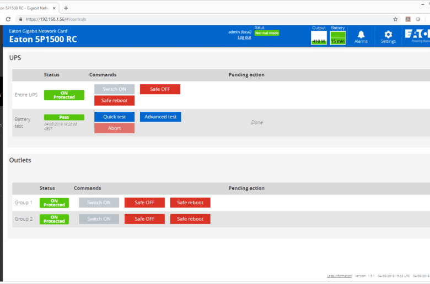
Task: Click the padlock icon in the address bar
Action: point(20,19)
